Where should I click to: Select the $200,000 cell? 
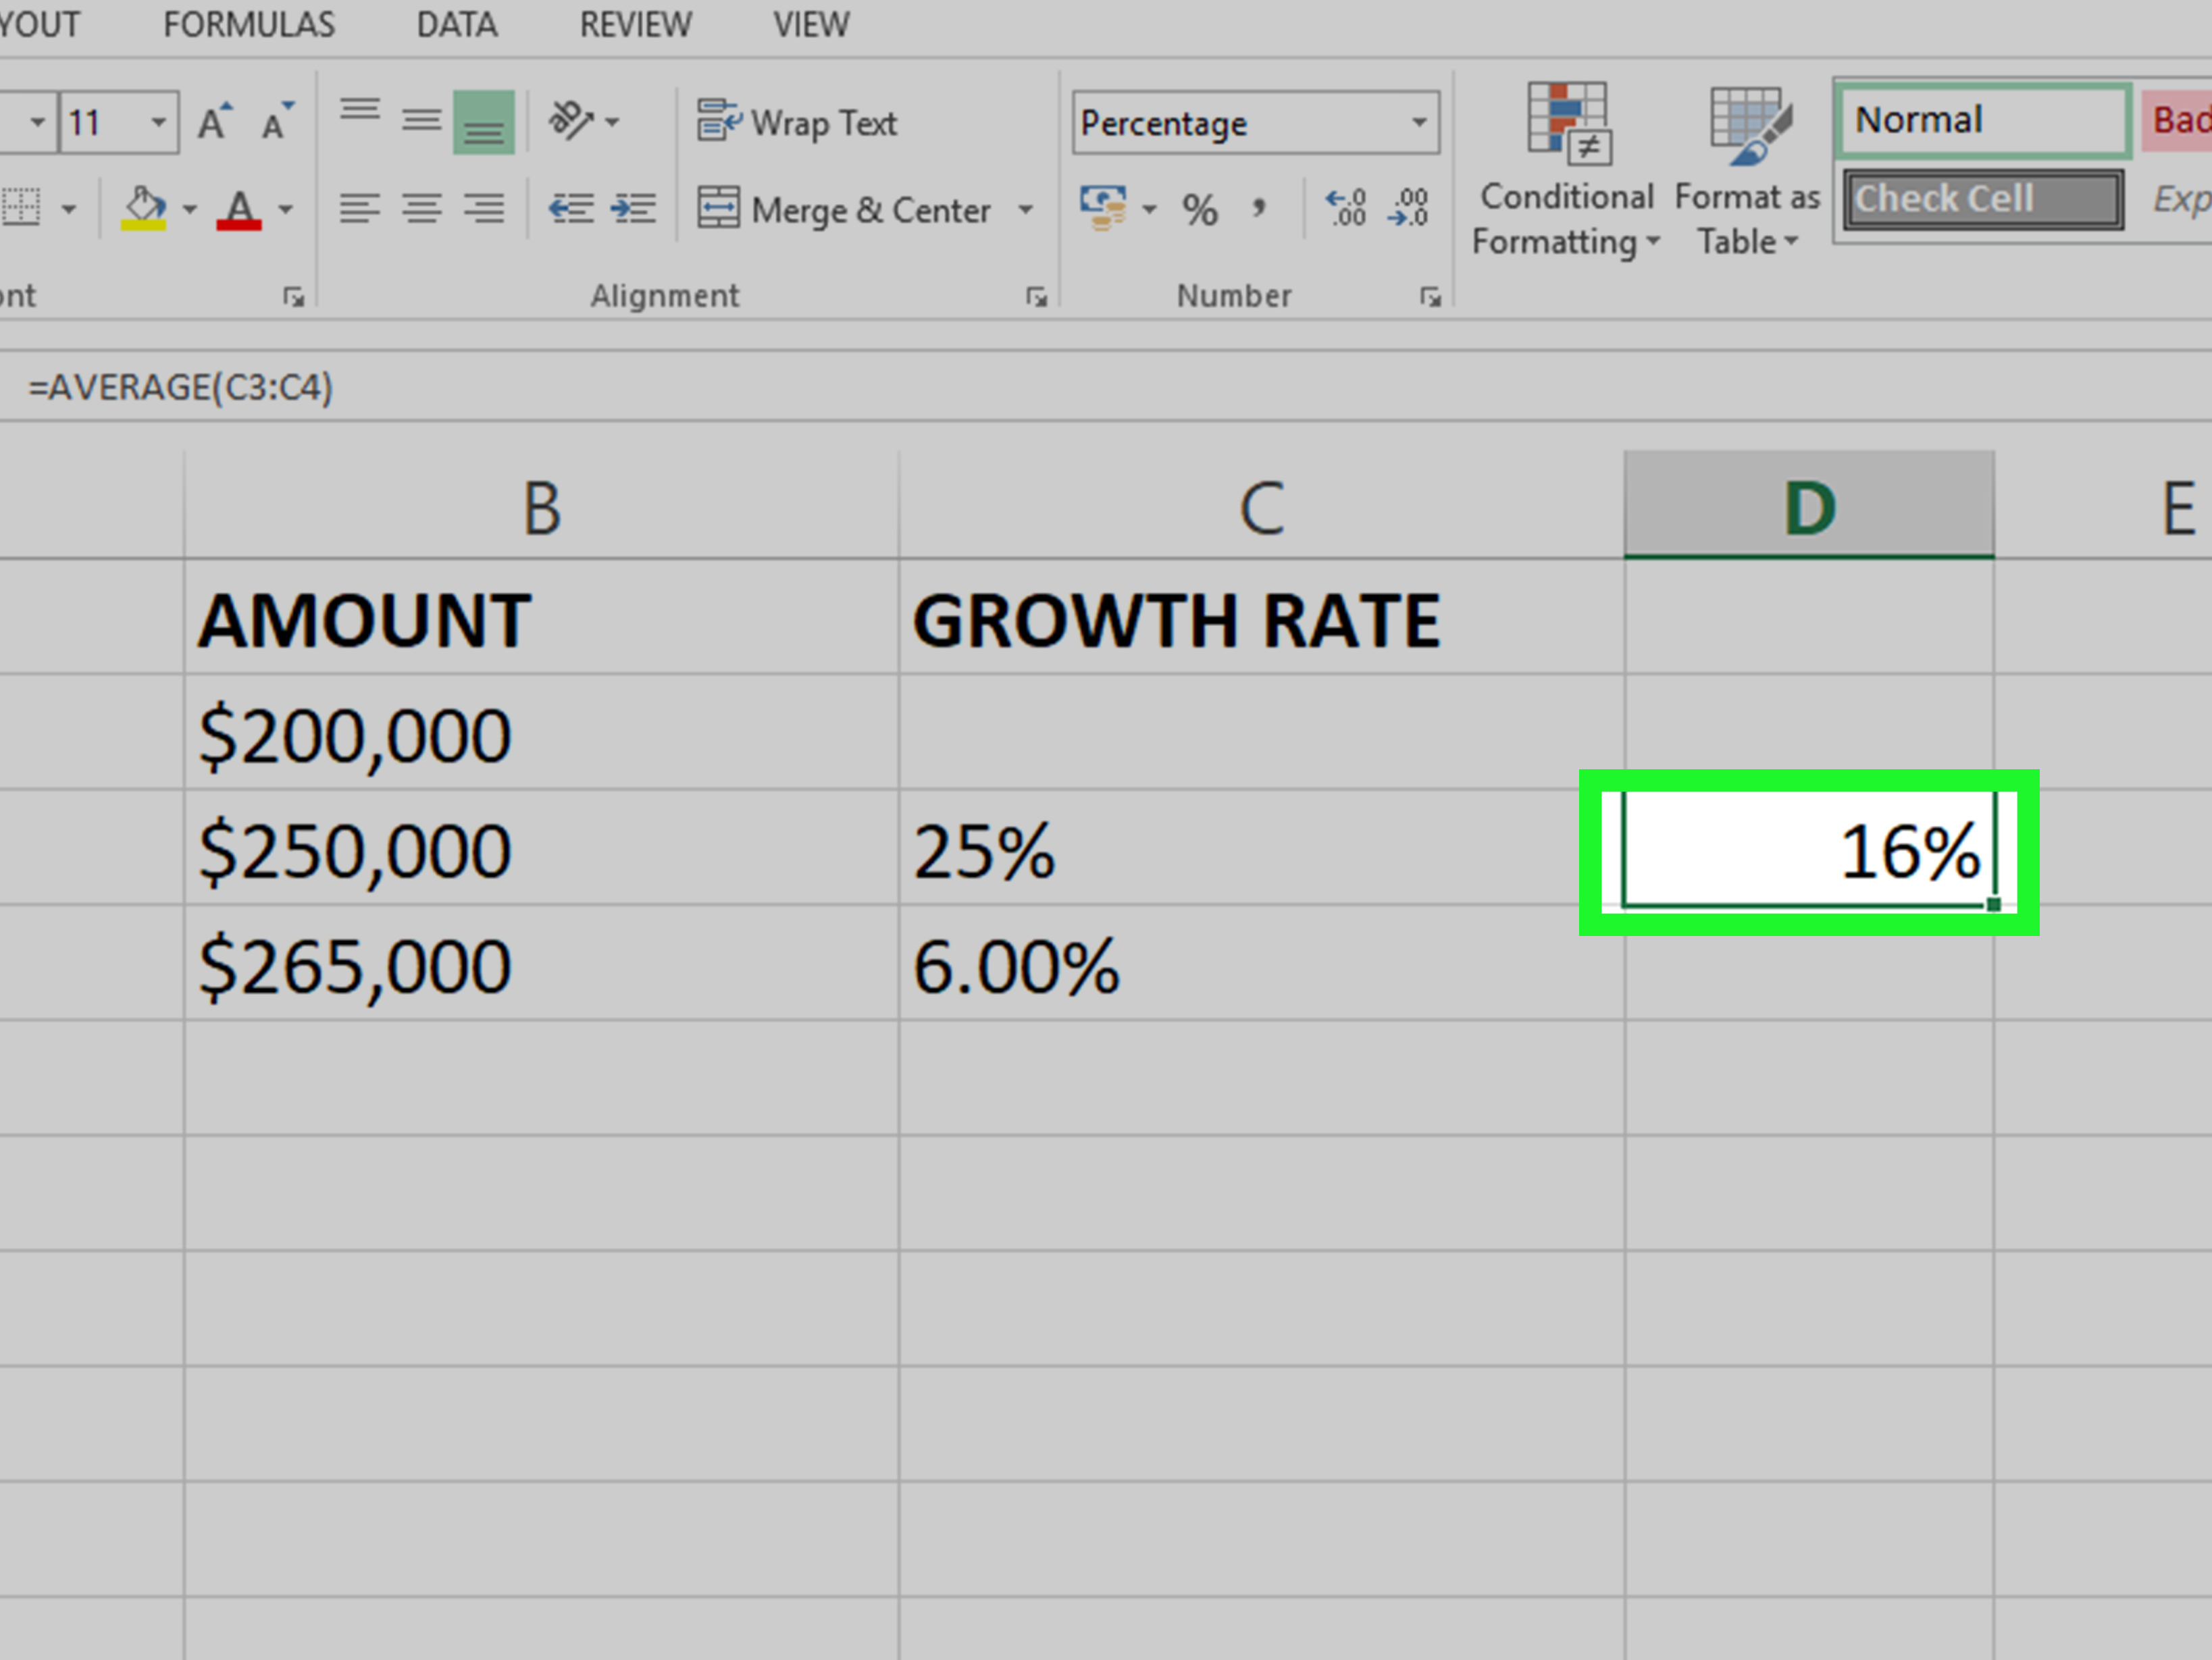tap(541, 732)
